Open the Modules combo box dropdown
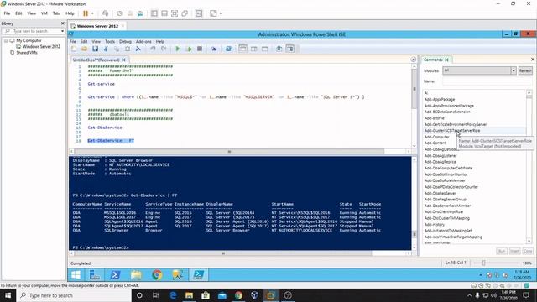537x302 pixels. 514,70
